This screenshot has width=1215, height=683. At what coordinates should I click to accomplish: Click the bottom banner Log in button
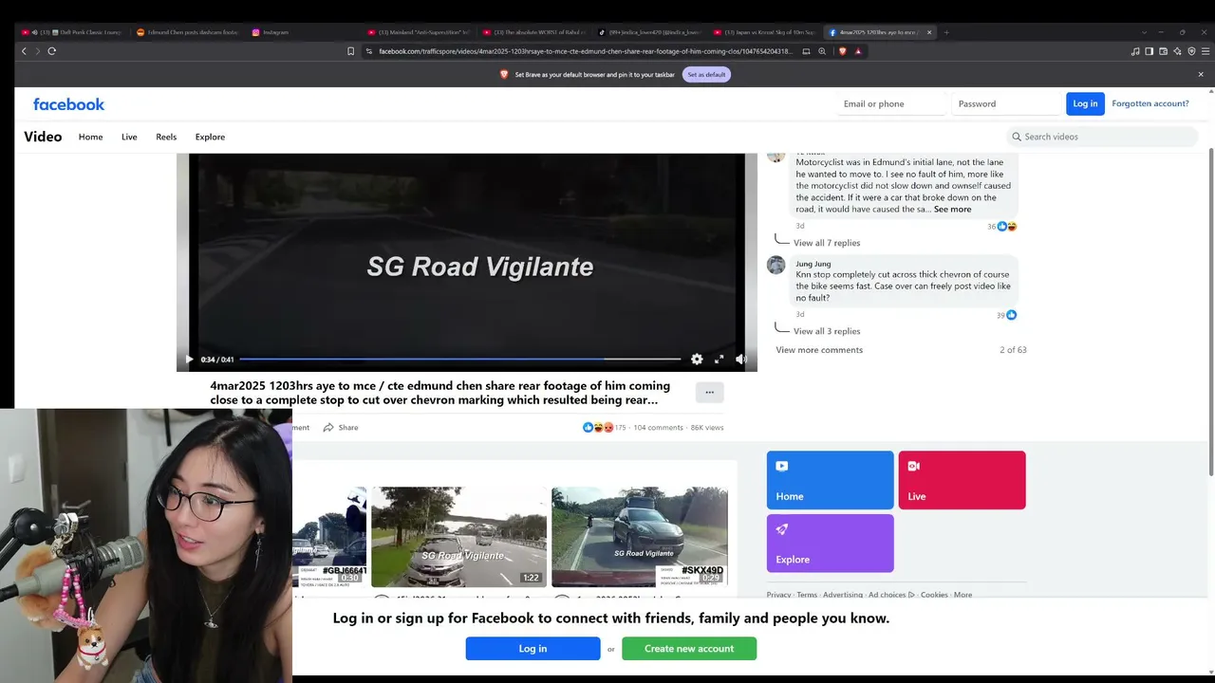533,649
